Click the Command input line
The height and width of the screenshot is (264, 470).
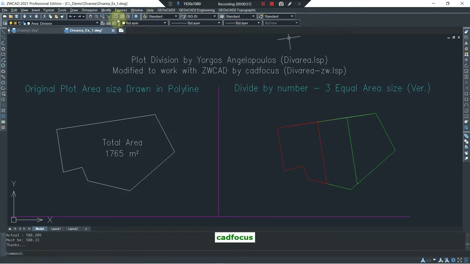(x=235, y=253)
